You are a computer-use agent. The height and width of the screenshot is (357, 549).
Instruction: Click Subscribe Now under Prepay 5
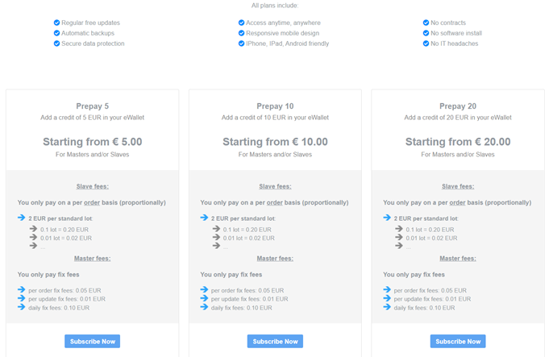(x=92, y=341)
